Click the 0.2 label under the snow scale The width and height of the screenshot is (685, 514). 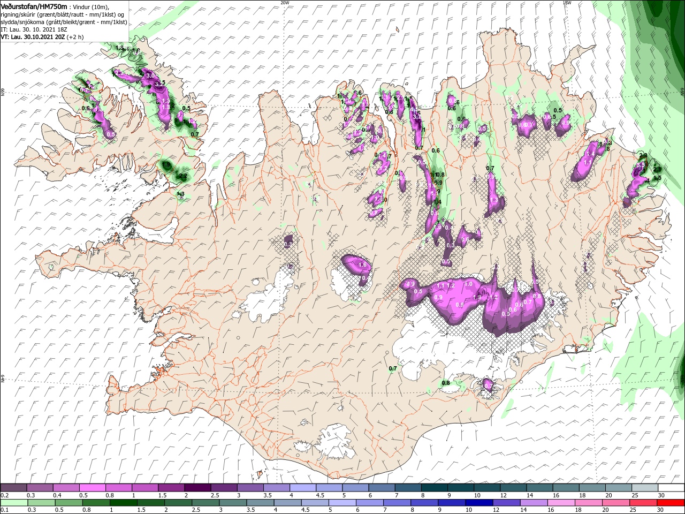point(4,495)
